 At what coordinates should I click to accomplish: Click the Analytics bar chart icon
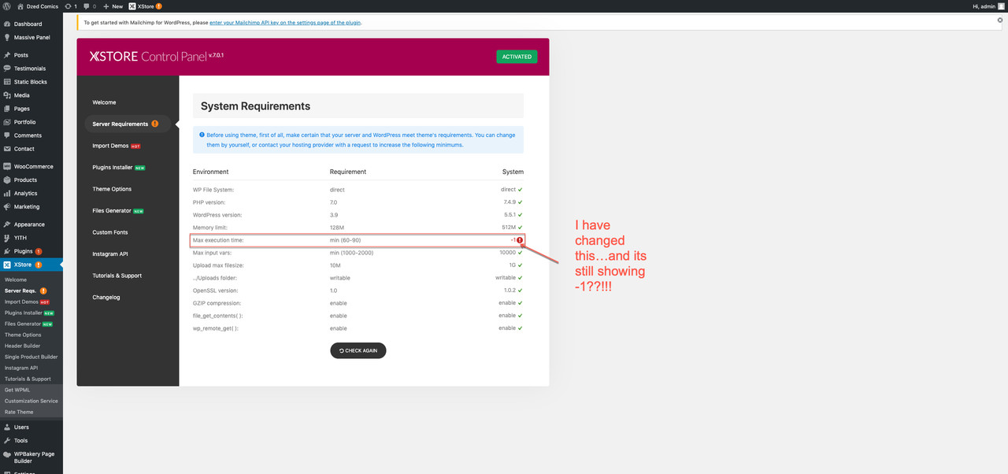7,193
